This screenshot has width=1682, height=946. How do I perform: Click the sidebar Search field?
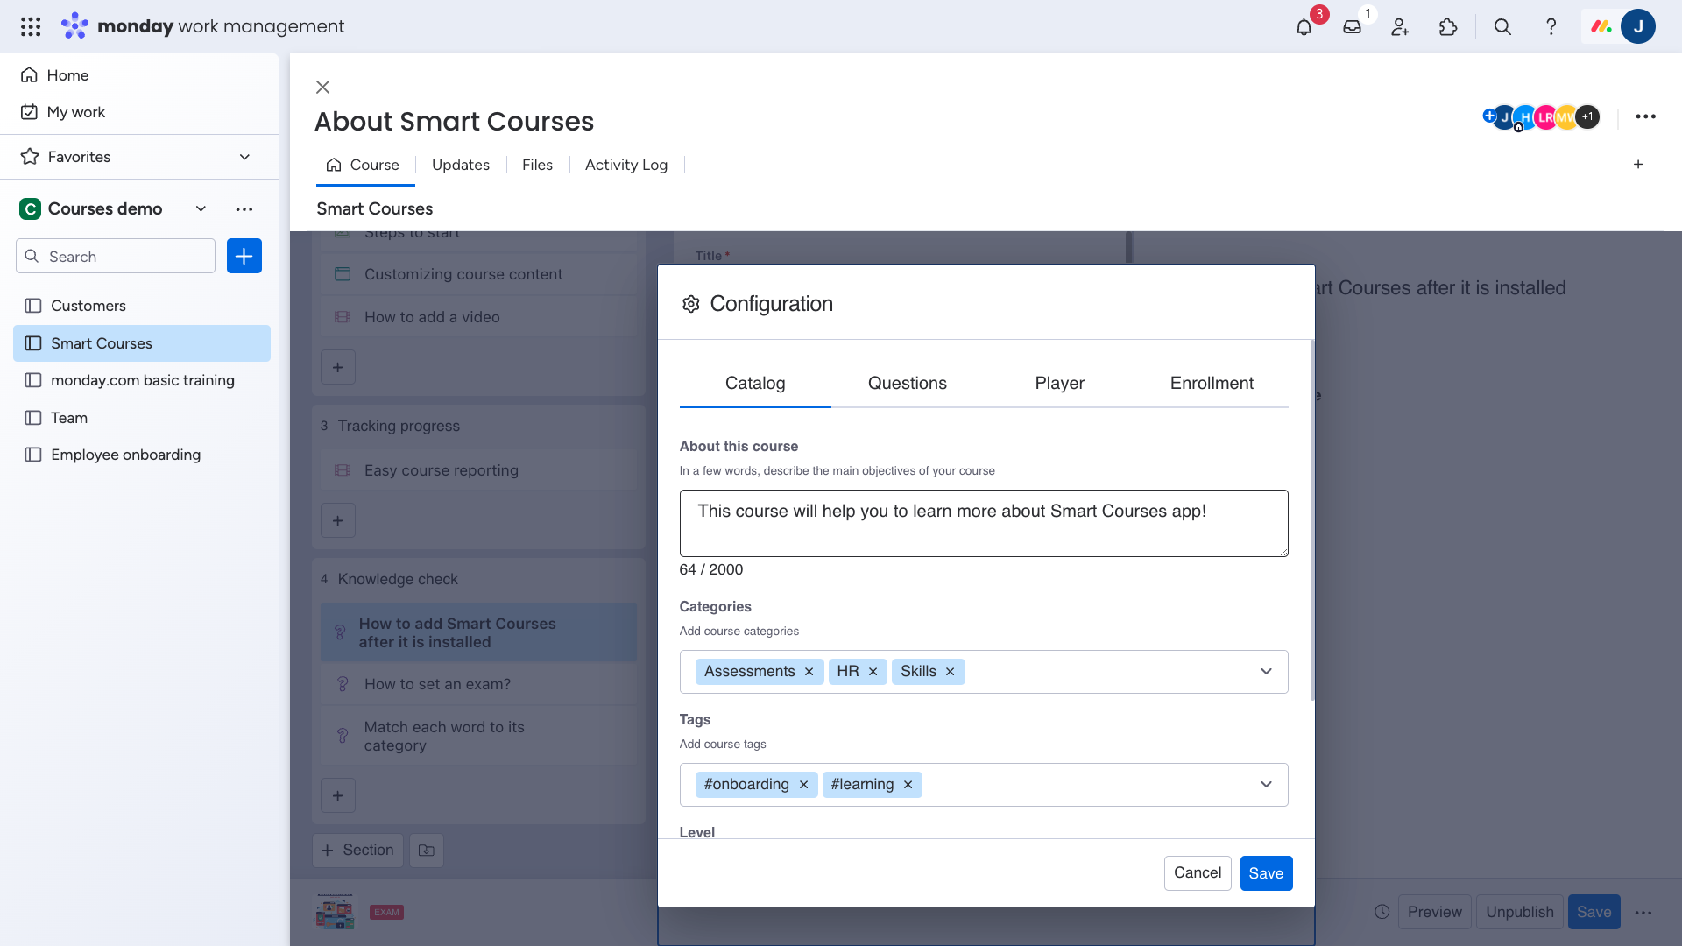tap(115, 256)
